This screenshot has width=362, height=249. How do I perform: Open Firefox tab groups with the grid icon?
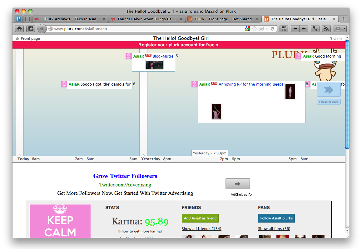(x=283, y=29)
